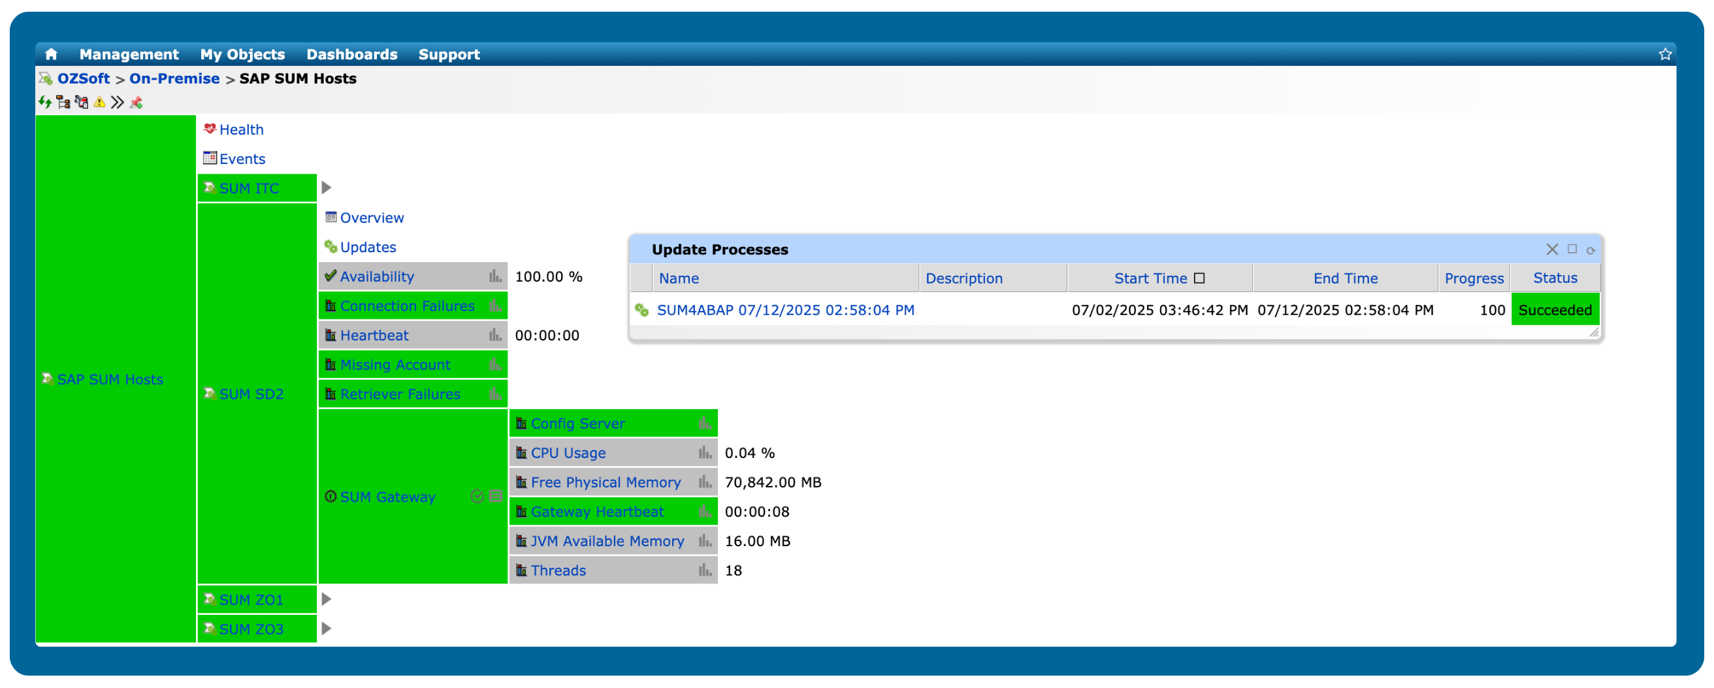
Task: Click the Health heart icon
Action: (209, 129)
